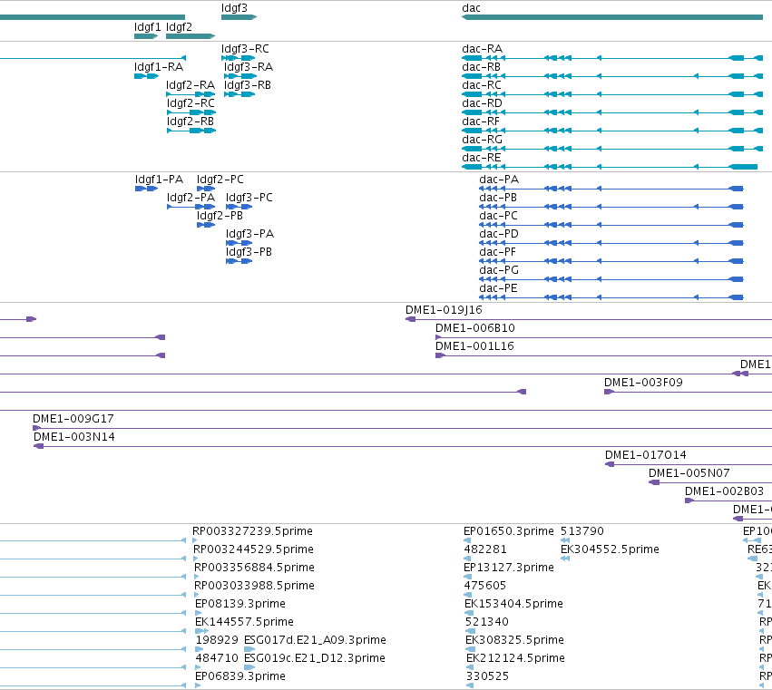772x690 pixels.
Task: Select EST RP003356884.5prime
Action: [x=197, y=577]
